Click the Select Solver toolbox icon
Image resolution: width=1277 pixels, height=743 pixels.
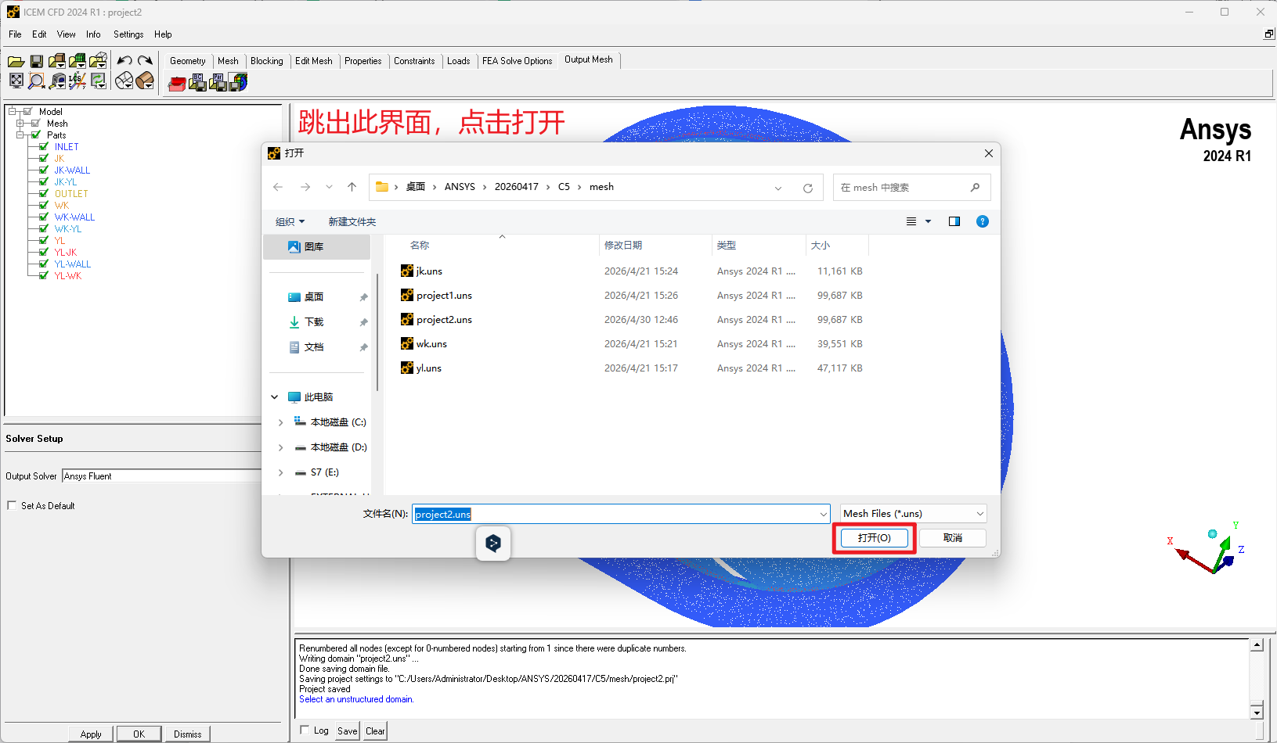[x=178, y=83]
